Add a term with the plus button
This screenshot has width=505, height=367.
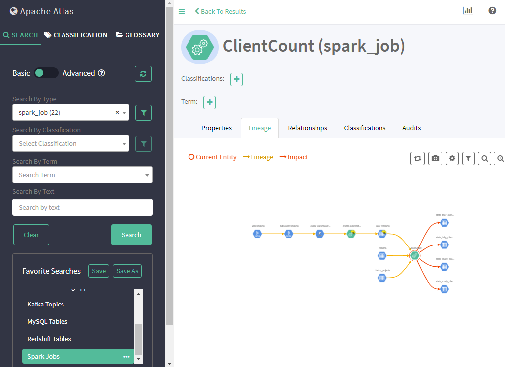click(210, 102)
